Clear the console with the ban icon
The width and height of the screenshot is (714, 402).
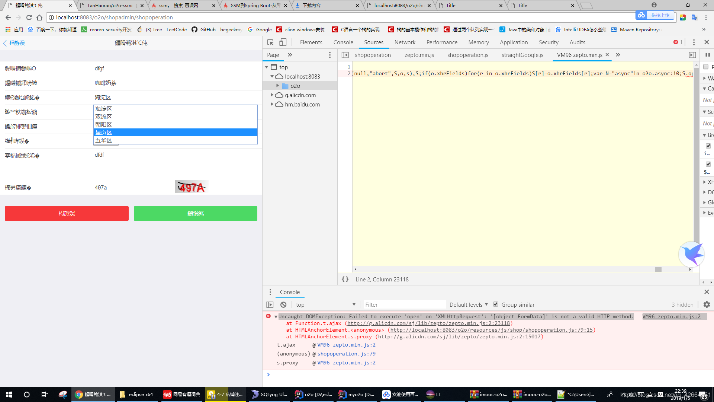[x=283, y=305]
